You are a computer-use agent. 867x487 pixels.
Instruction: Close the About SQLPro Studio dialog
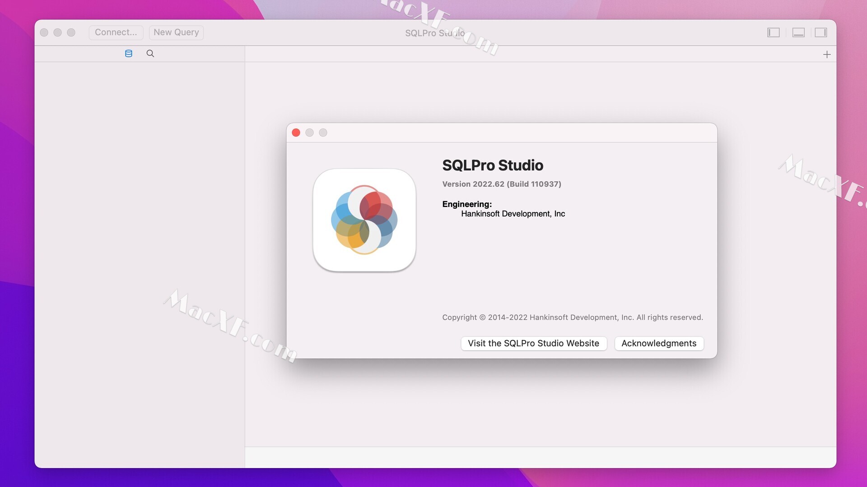click(296, 133)
